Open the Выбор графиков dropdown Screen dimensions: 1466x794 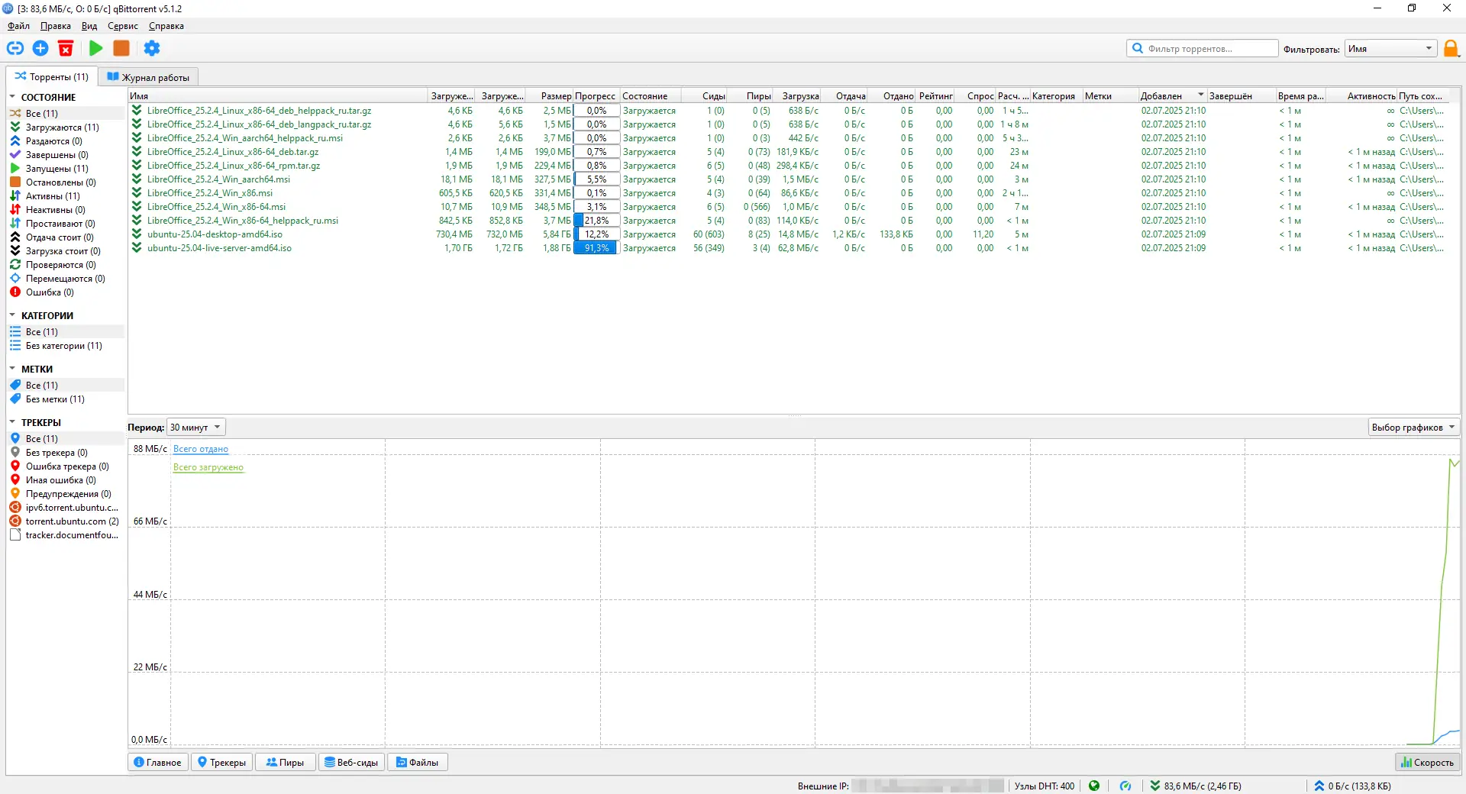1413,427
